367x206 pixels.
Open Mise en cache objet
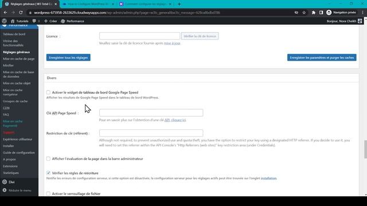point(17,83)
